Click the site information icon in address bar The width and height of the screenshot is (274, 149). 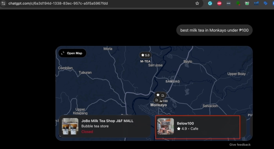(x=3, y=3)
